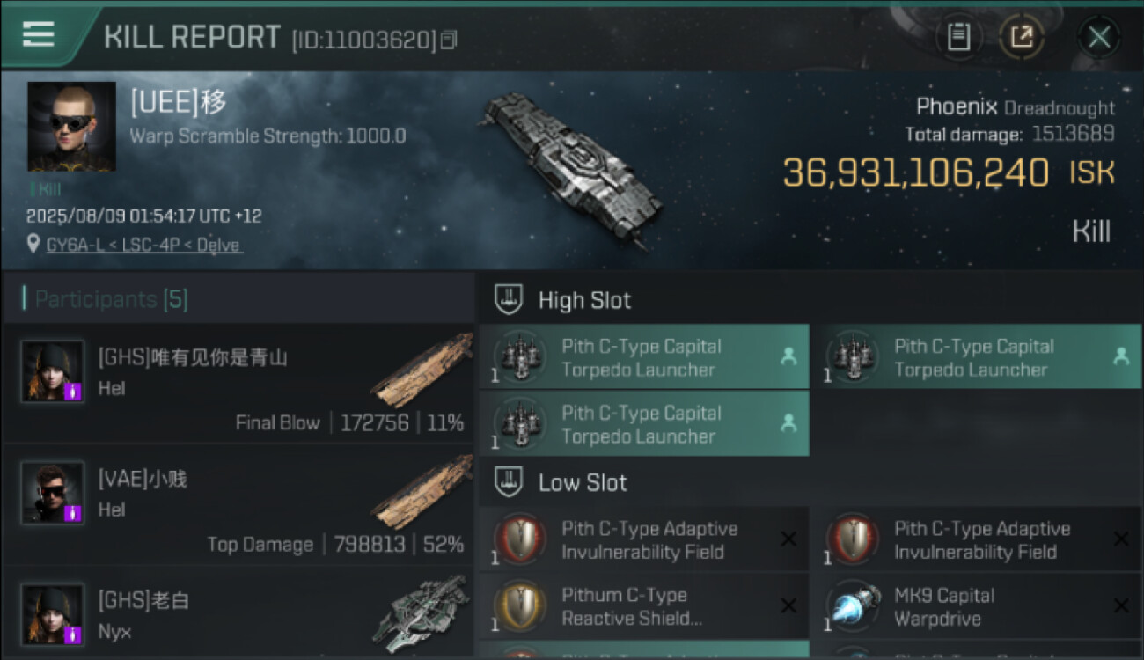
Task: Click the Phoenix Dreadnought ship image
Action: pos(571,167)
